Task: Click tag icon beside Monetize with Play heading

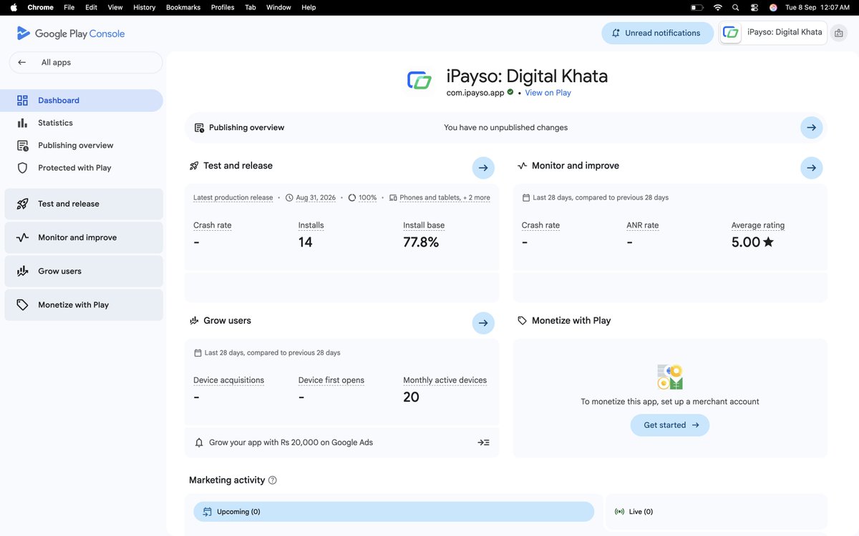Action: pos(523,321)
